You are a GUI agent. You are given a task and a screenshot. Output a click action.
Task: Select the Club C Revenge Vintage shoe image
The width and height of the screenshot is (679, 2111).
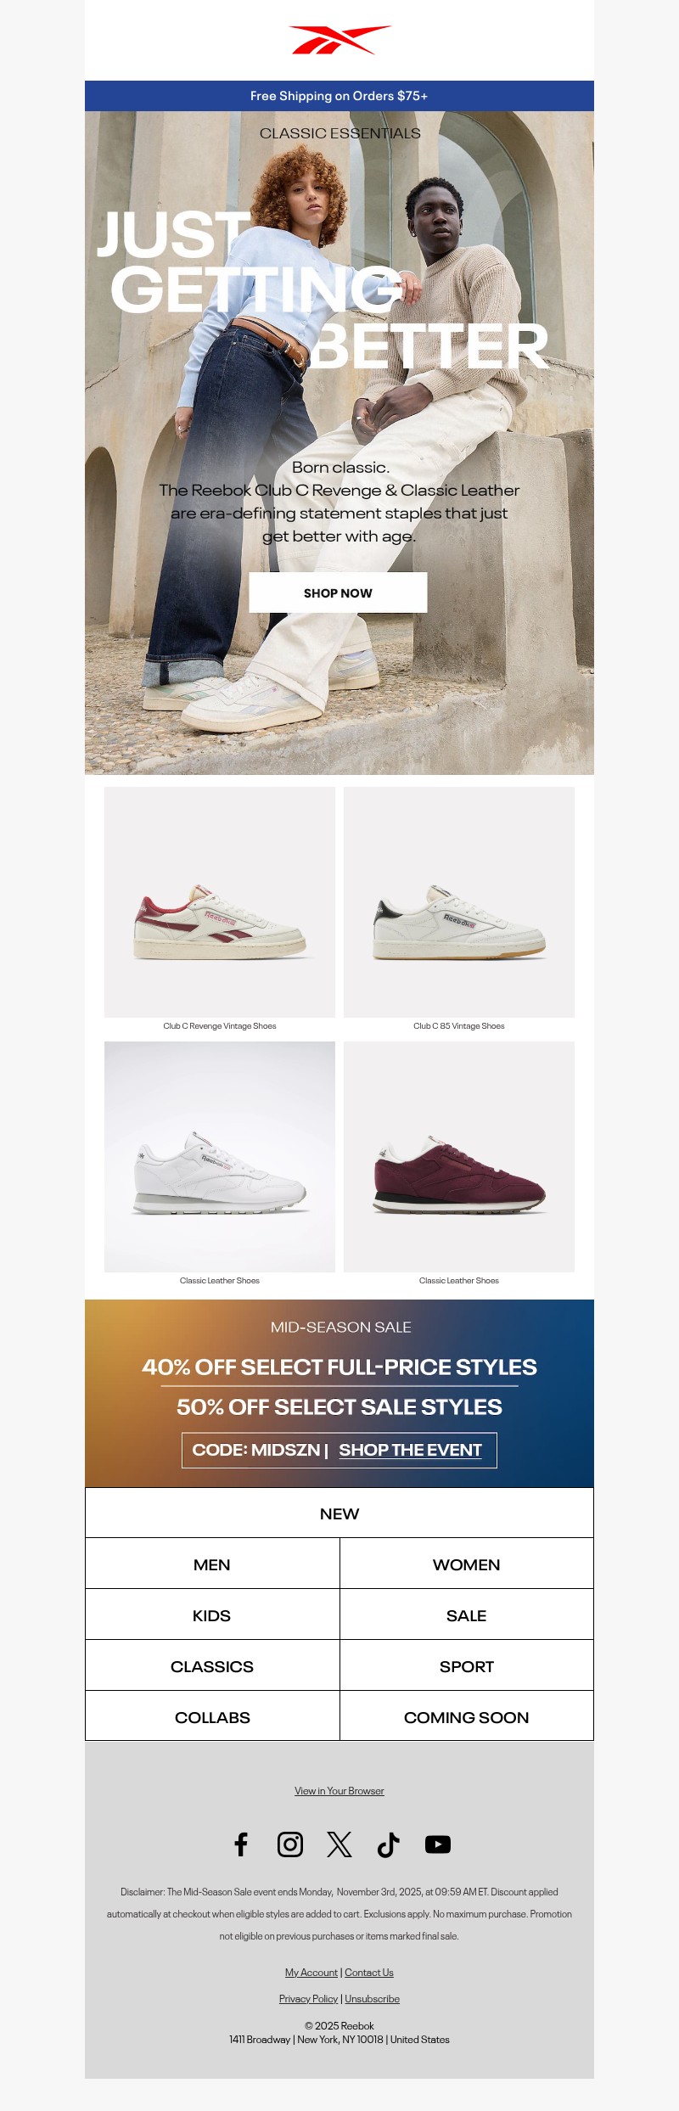pyautogui.click(x=220, y=902)
